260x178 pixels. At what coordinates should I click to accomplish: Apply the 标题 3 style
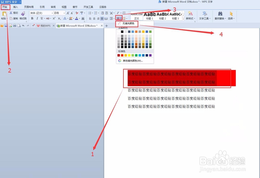(x=175, y=16)
